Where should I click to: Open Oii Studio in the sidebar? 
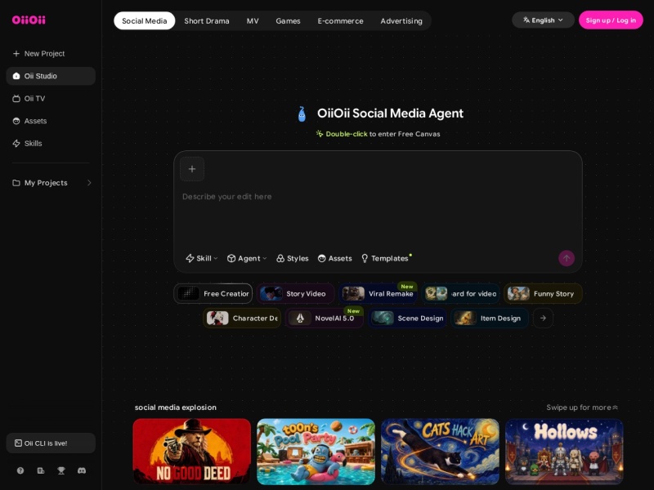tap(51, 76)
